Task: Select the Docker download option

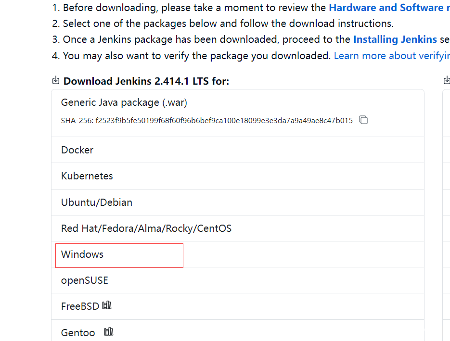Action: pos(238,150)
